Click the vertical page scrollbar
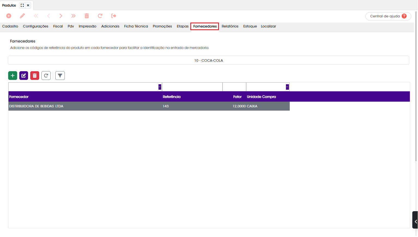The width and height of the screenshot is (418, 237). (416, 86)
